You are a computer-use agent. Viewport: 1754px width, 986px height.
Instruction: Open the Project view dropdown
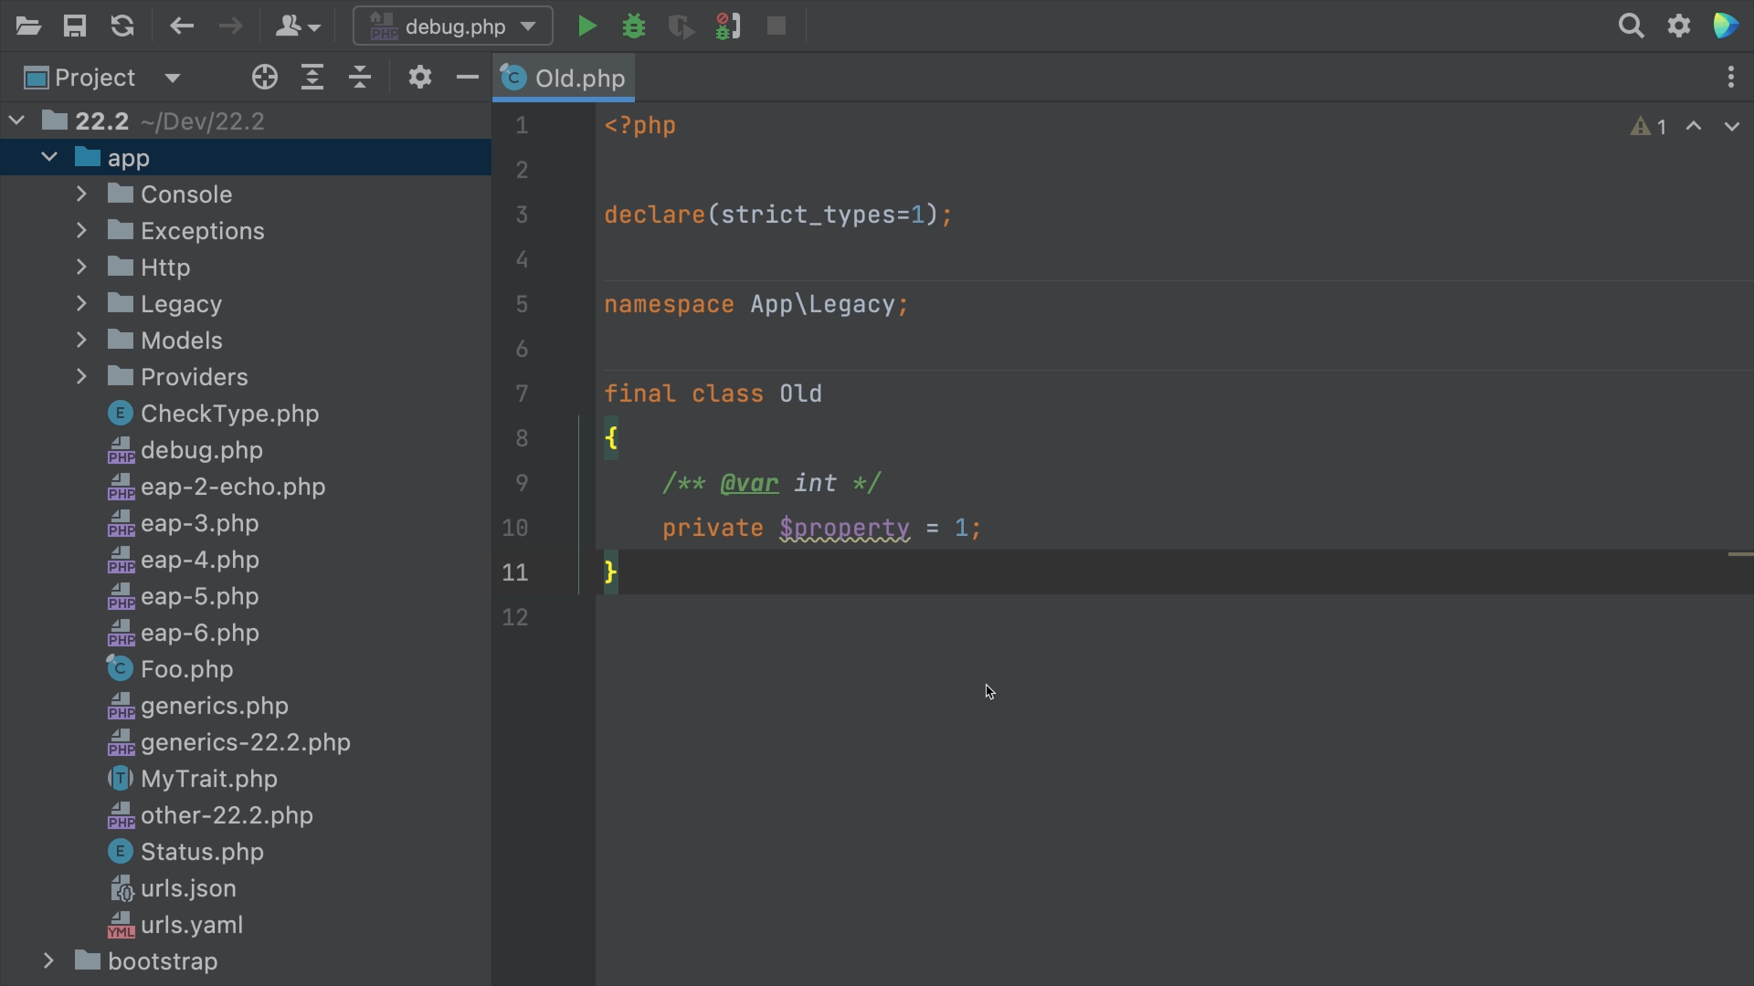coord(173,79)
